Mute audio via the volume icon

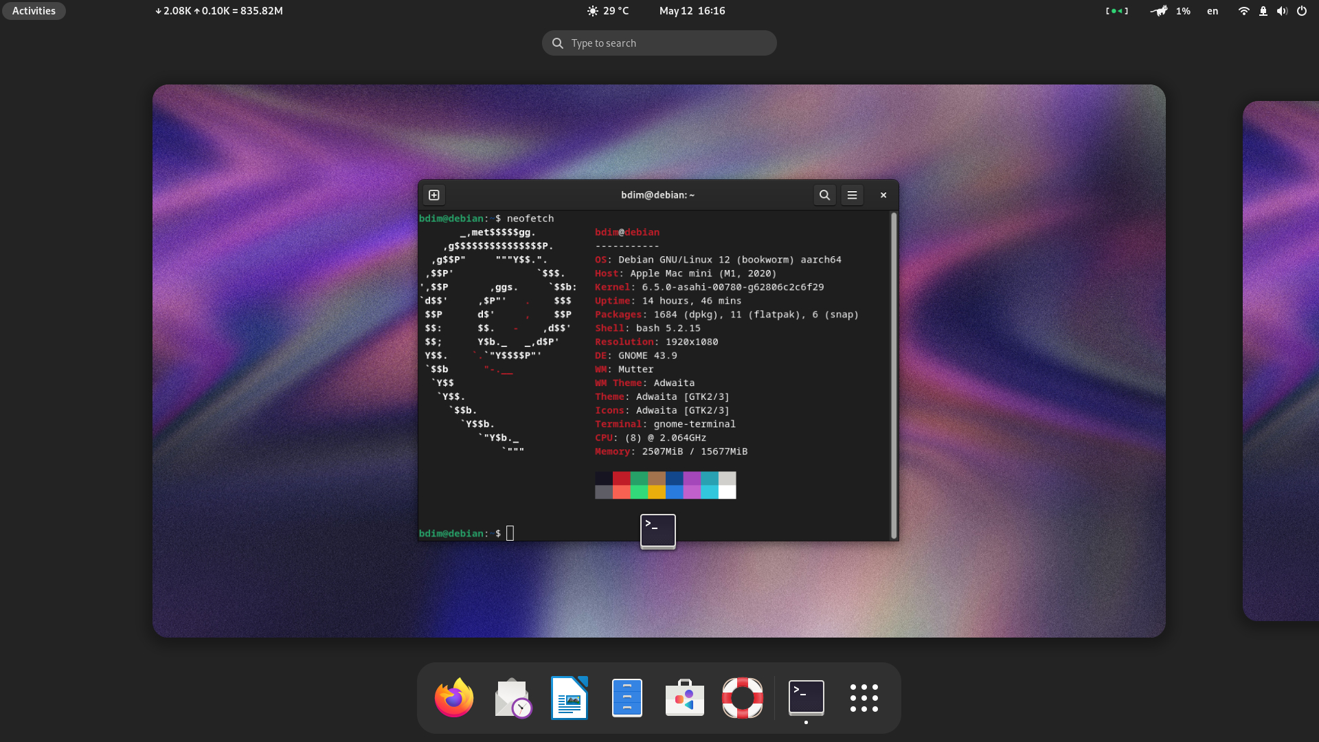(1282, 11)
